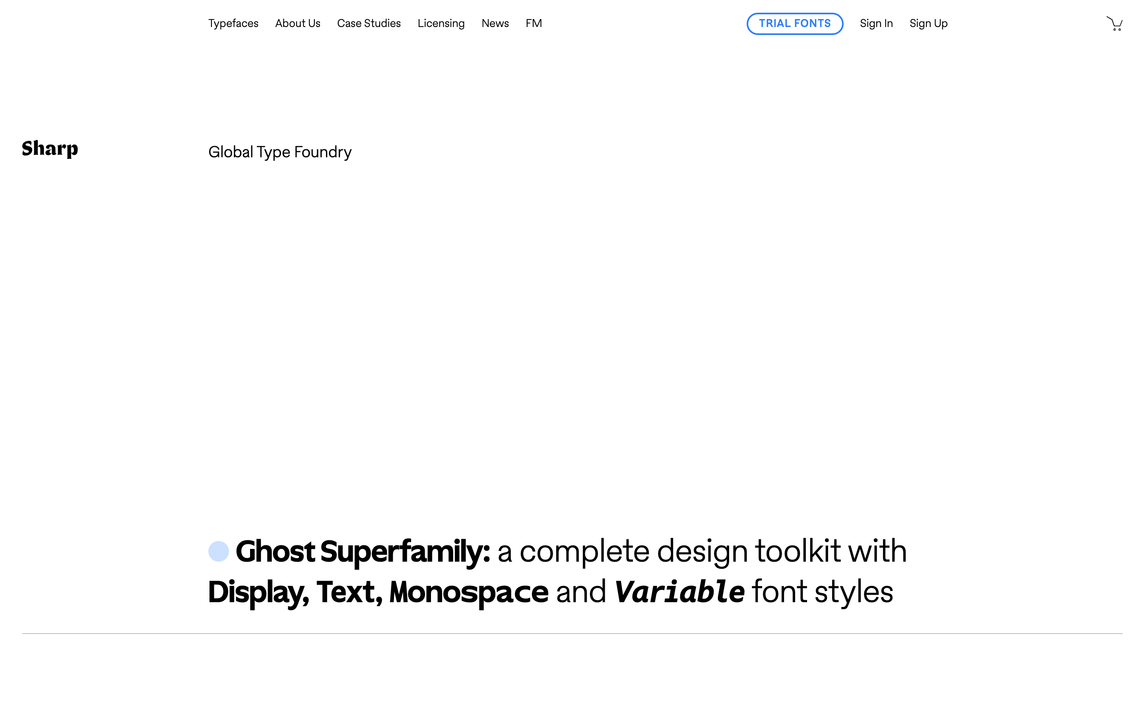
Task: Click the Sign Up link
Action: [928, 24]
